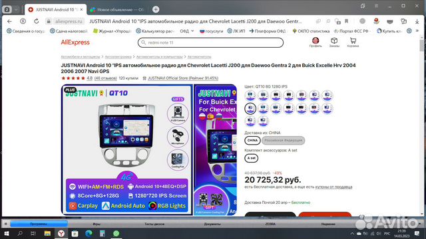
Task: Click the padlock site security icon
Action: pos(49,21)
